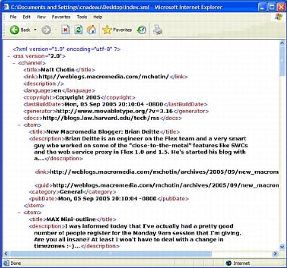Click the weblogs.macromedia.com/mchotin/ link text
The height and width of the screenshot is (268, 287).
pyautogui.click(x=103, y=76)
